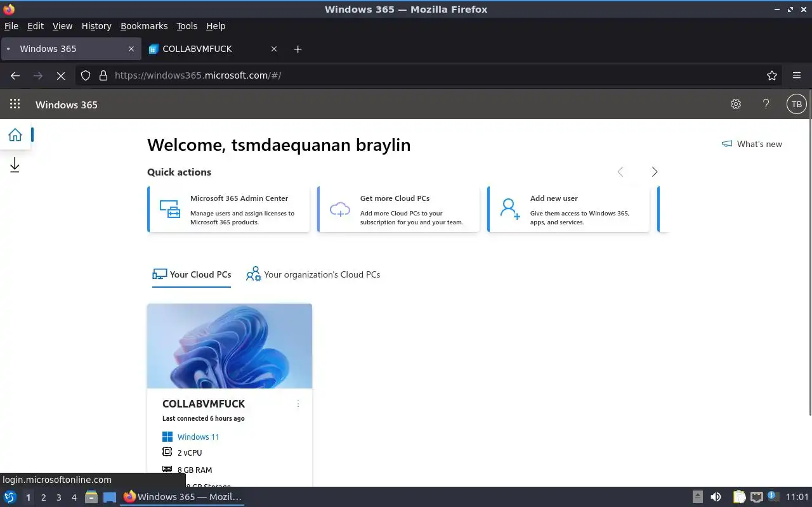812x507 pixels.
Task: Open a new browser tab
Action: pyautogui.click(x=298, y=49)
